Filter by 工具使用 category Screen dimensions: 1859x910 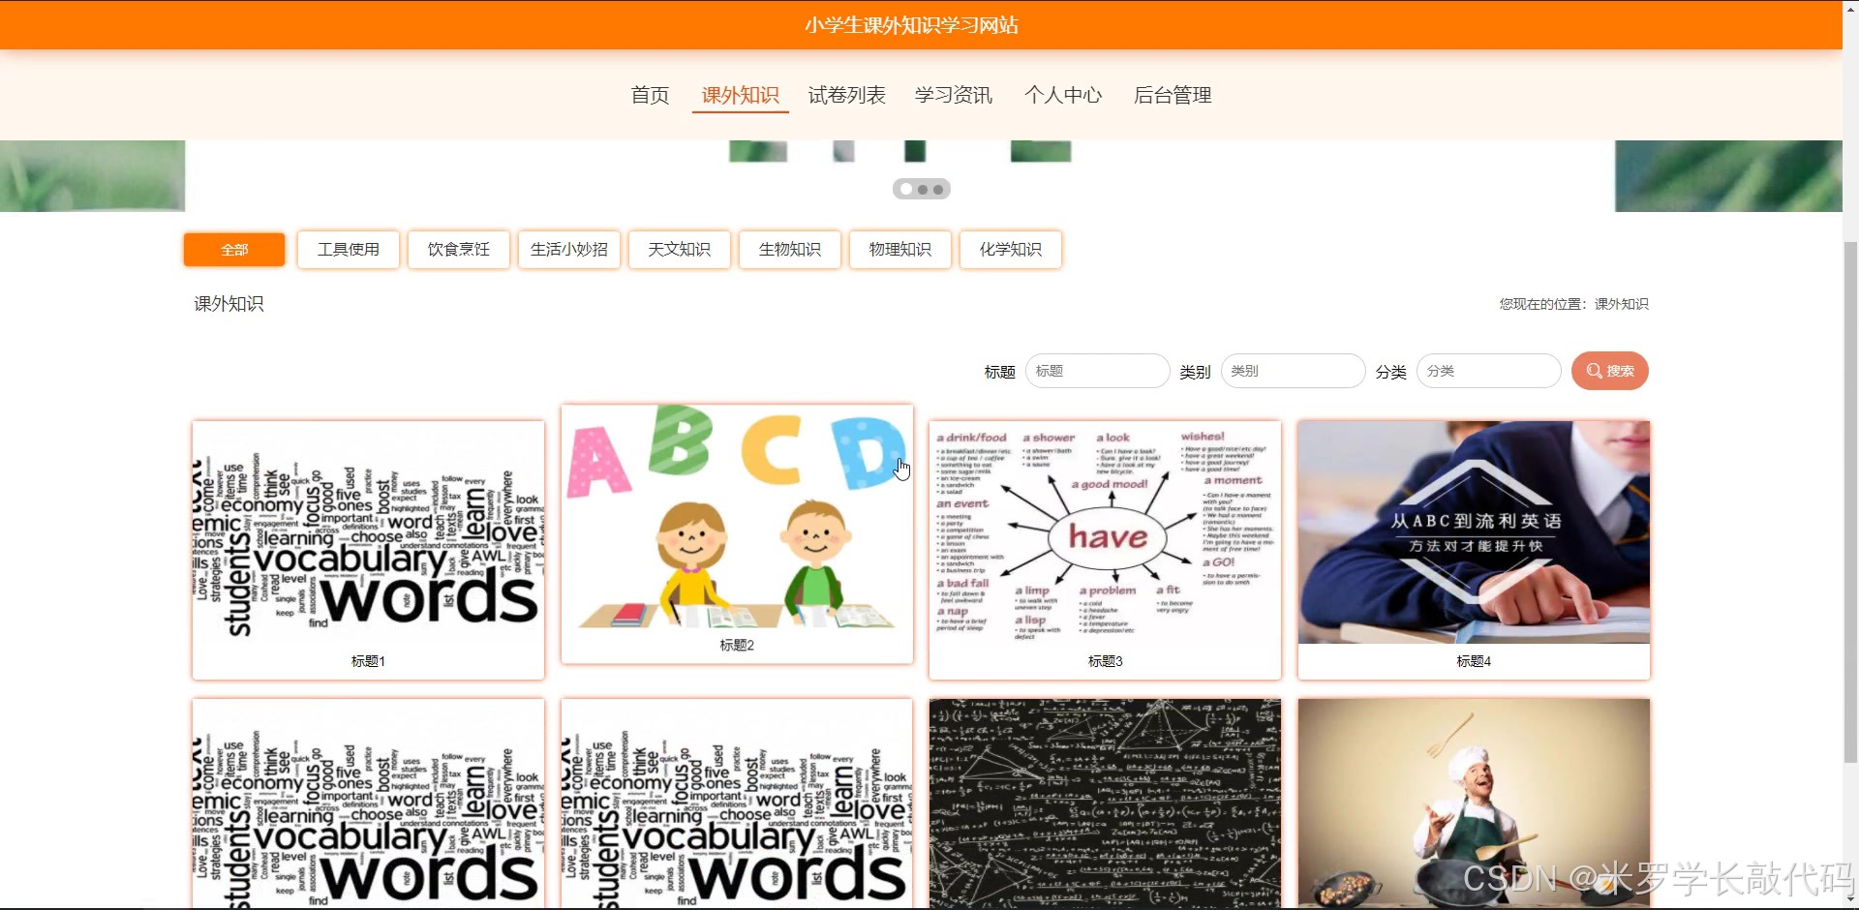click(x=348, y=249)
